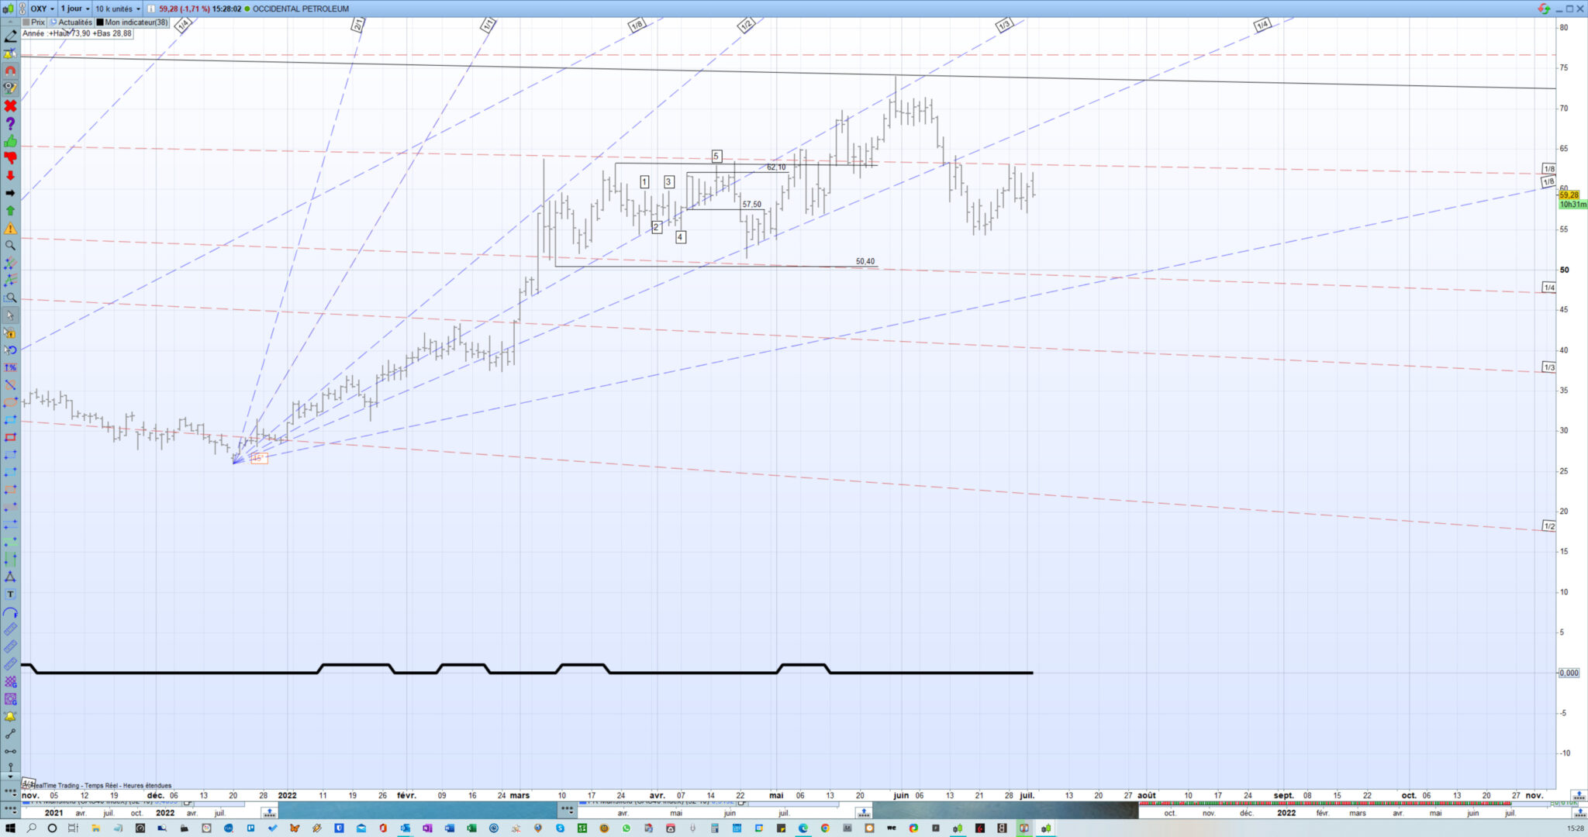Viewport: 1588px width, 837px height.
Task: Toggle the Actualités news display
Action: point(71,22)
